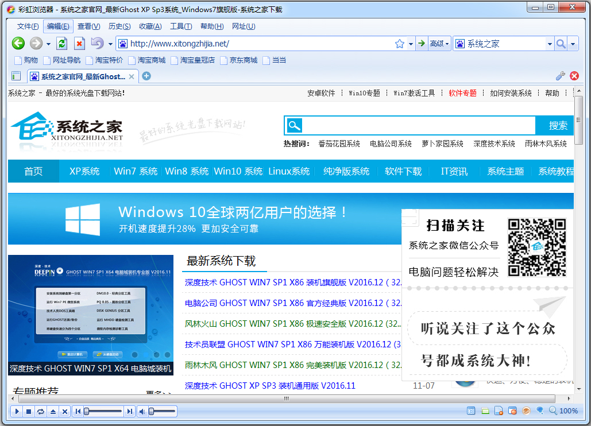The height and width of the screenshot is (426, 591).
Task: Mute audio with the speaker icon
Action: (142, 411)
